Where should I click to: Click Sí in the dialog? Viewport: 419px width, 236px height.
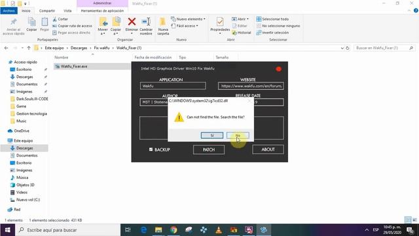(x=212, y=136)
